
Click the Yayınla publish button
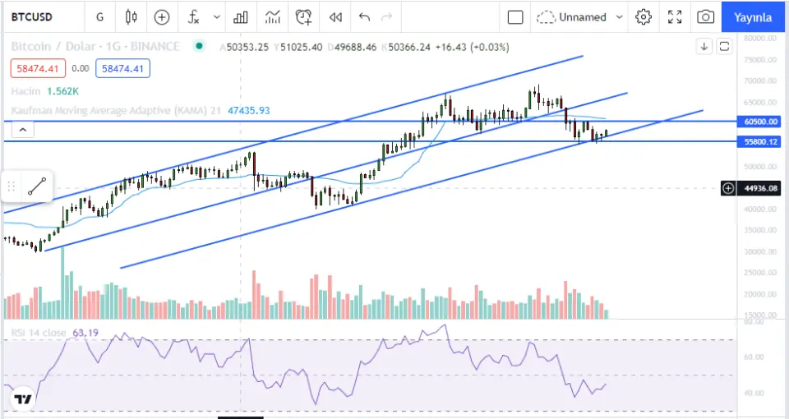[x=753, y=16]
